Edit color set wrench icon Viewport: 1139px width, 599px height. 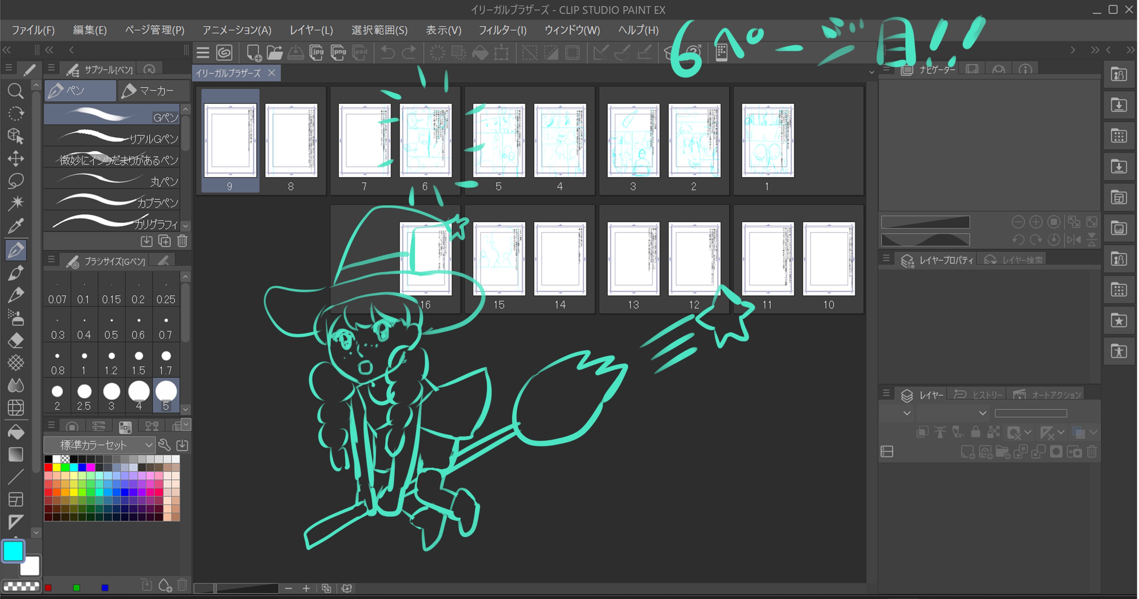point(164,445)
